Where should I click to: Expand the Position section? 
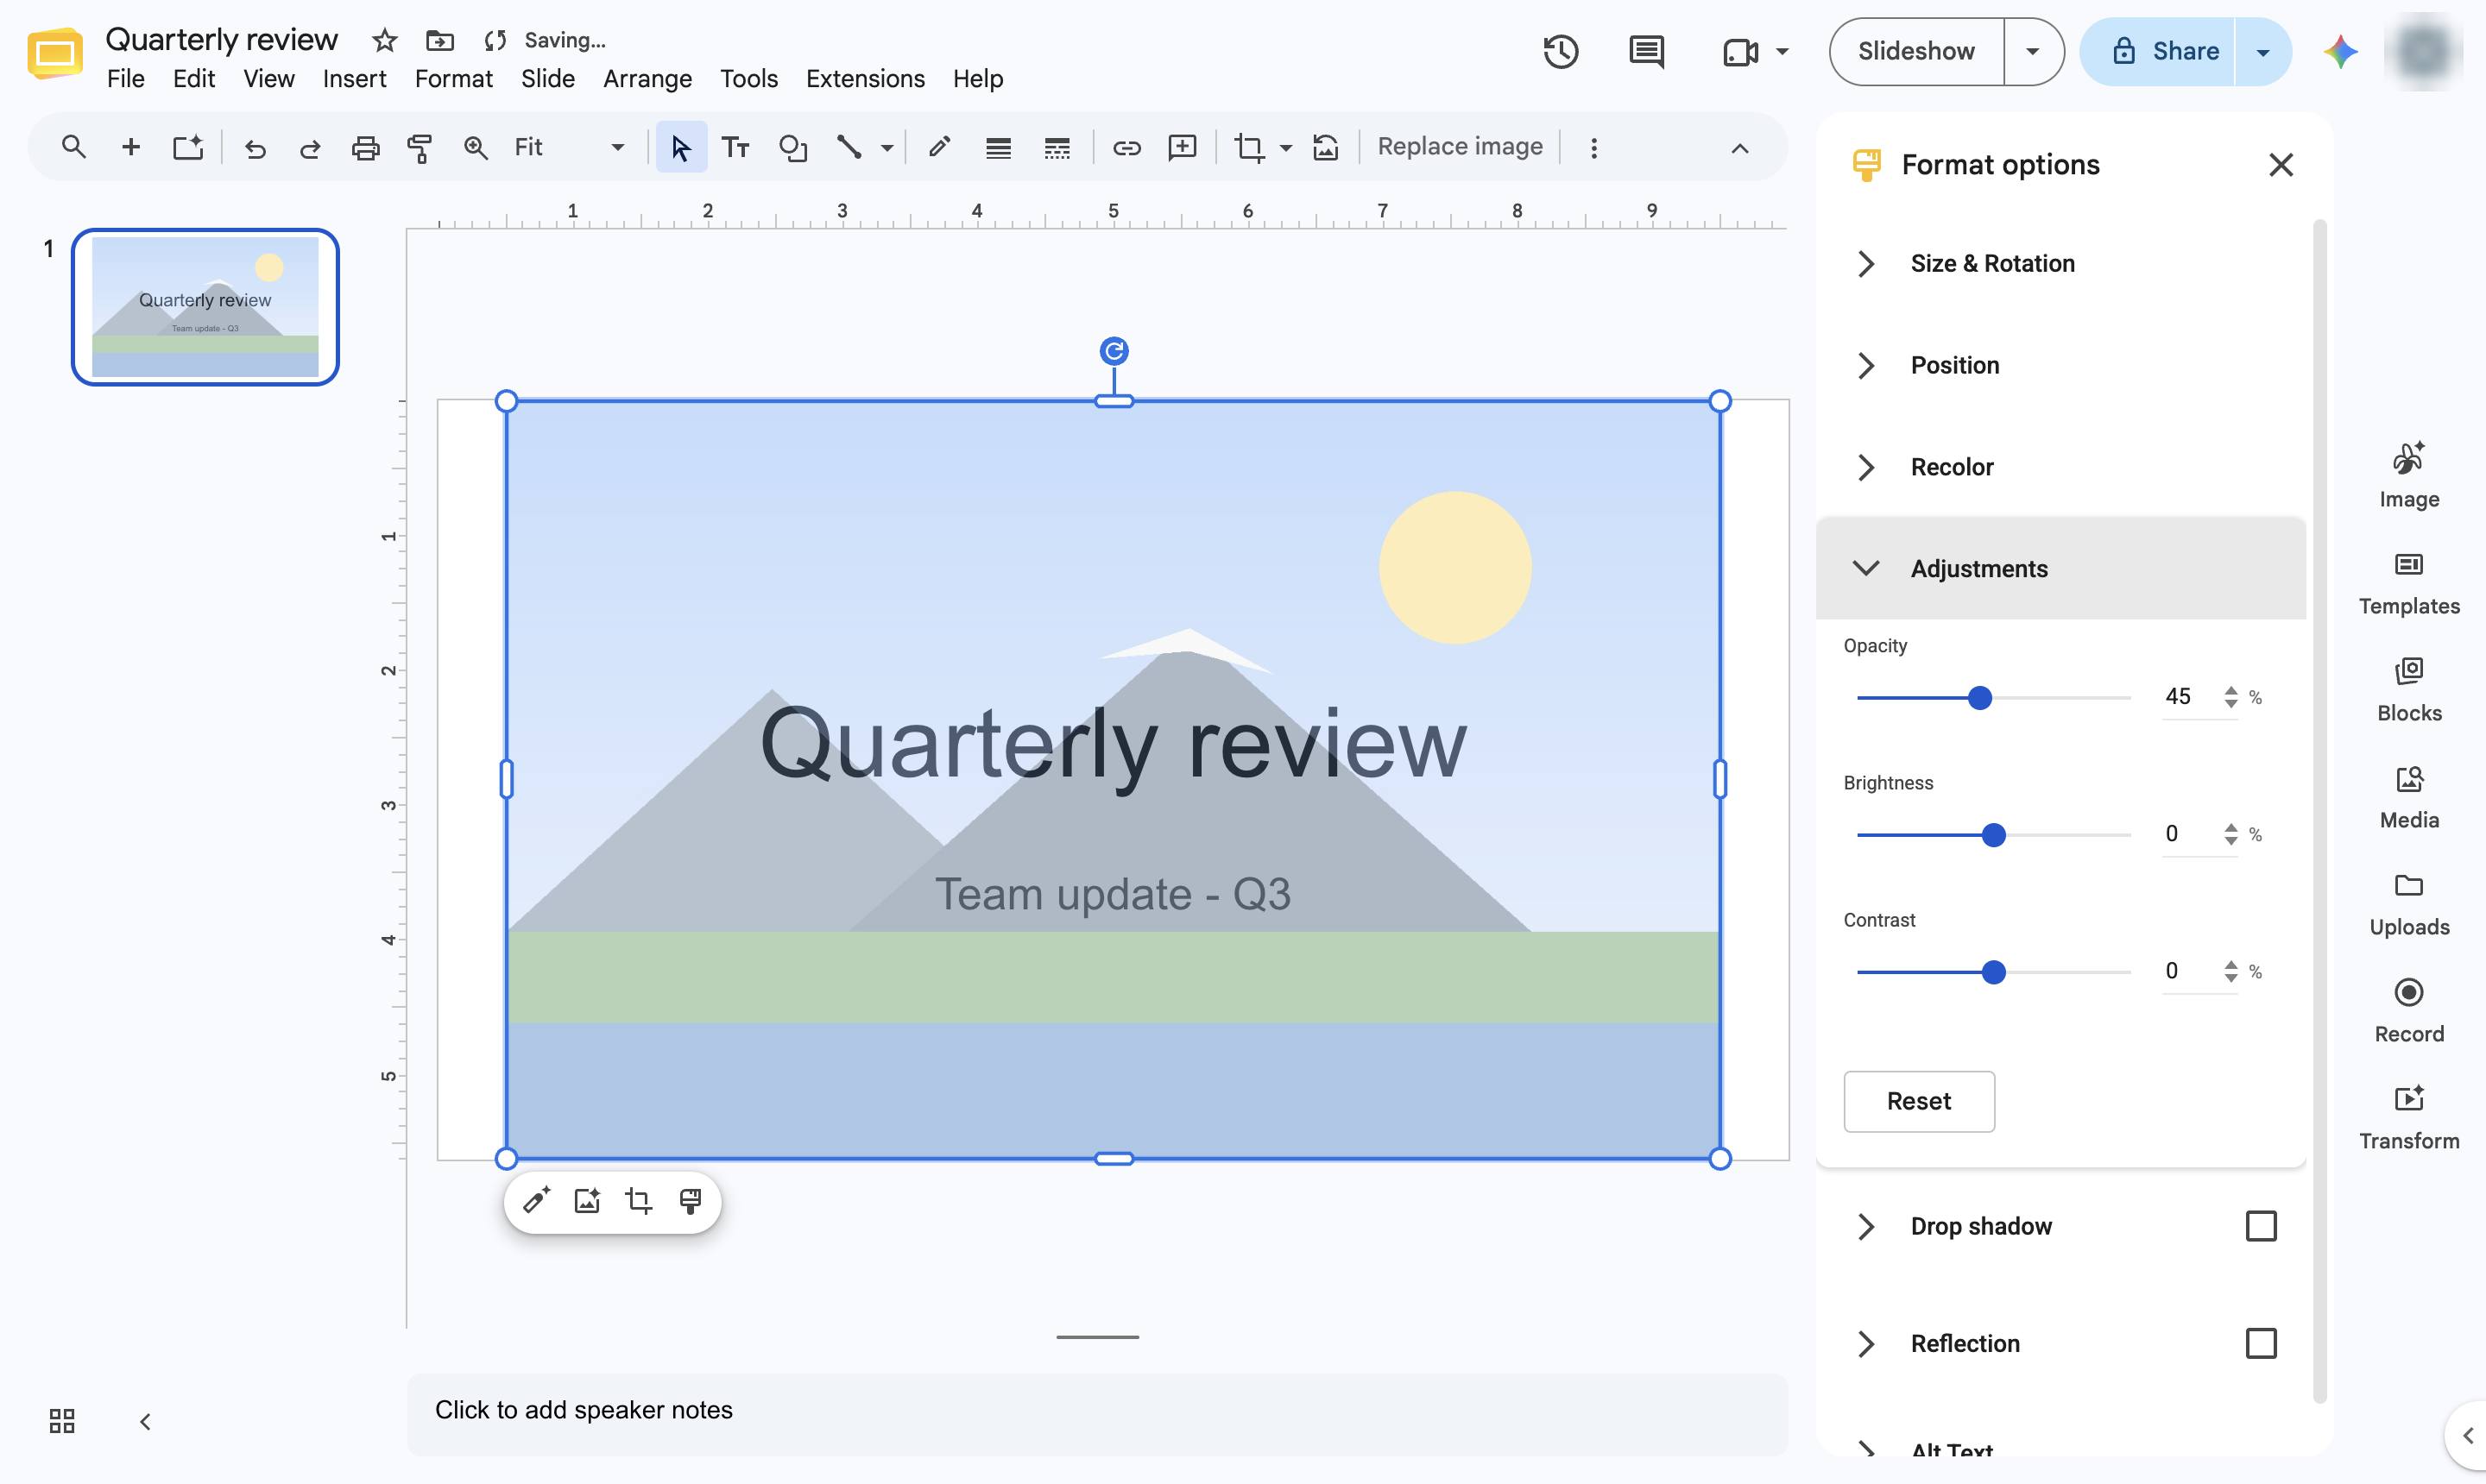click(x=2060, y=365)
